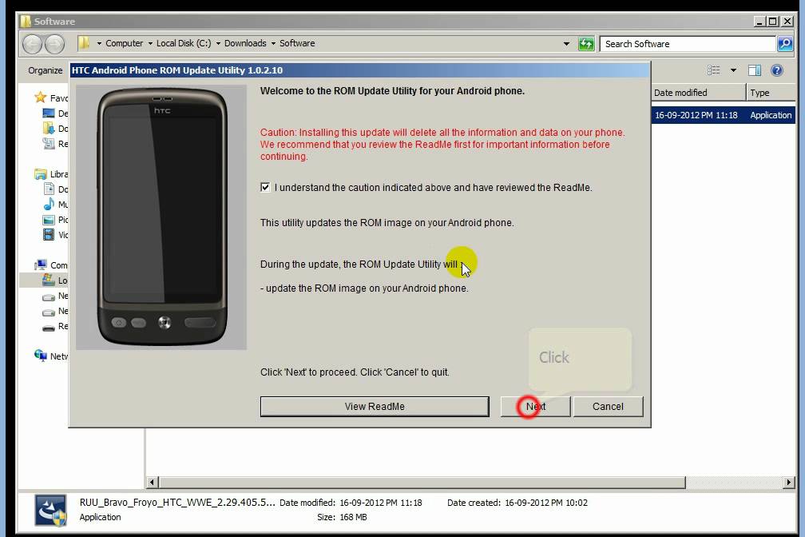Viewport: 805px width, 537px height.
Task: Click the Back arrow in Explorer window
Action: click(32, 44)
